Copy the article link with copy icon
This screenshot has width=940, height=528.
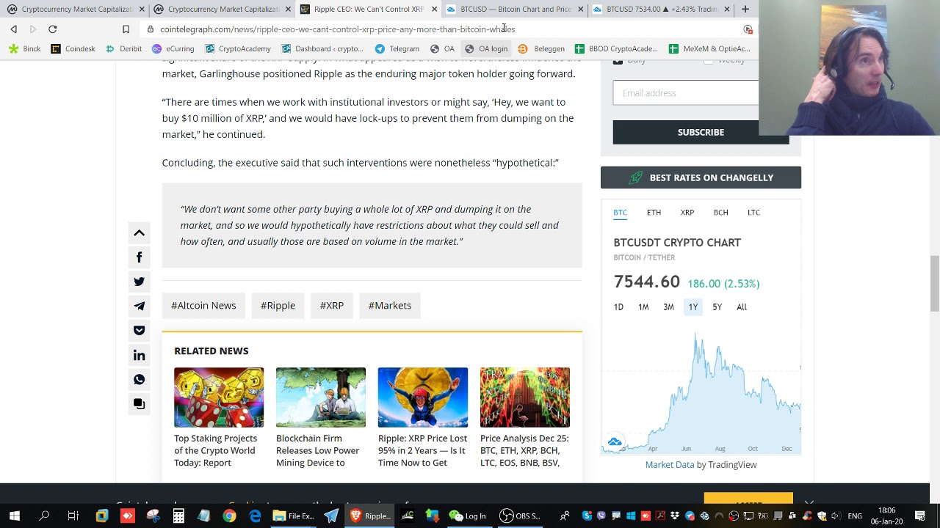[x=139, y=404]
